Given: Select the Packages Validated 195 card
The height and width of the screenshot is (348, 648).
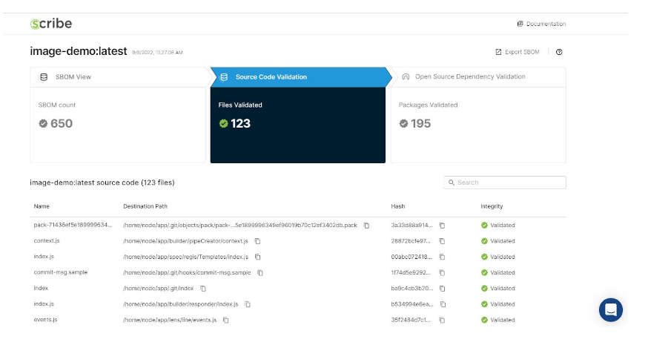Looking at the screenshot, I should pyautogui.click(x=477, y=124).
